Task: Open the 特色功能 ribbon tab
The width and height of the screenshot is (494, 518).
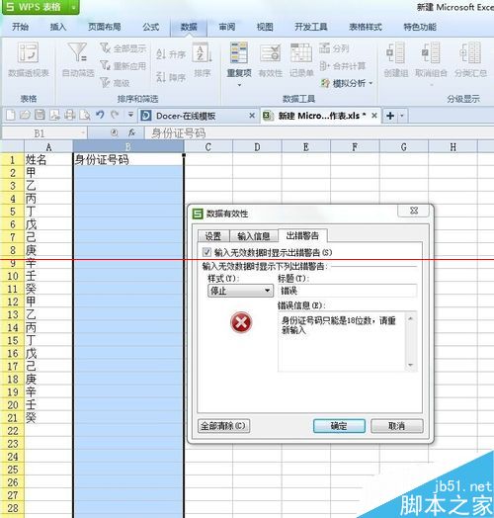Action: pyautogui.click(x=420, y=27)
